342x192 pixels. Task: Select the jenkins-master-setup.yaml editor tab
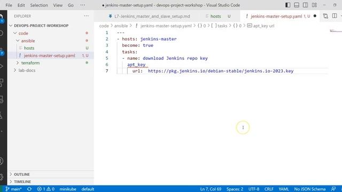(276, 16)
